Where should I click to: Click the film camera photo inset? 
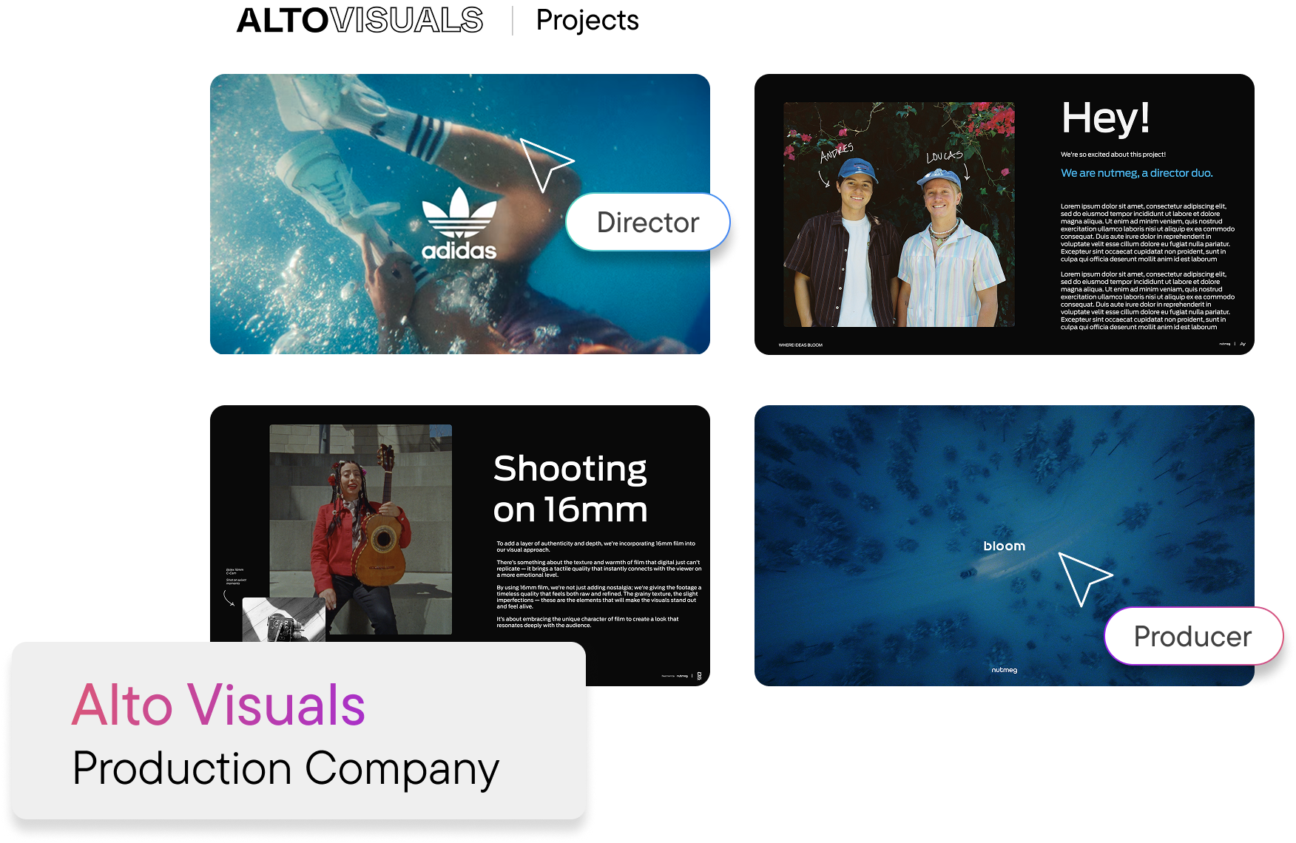pyautogui.click(x=284, y=620)
